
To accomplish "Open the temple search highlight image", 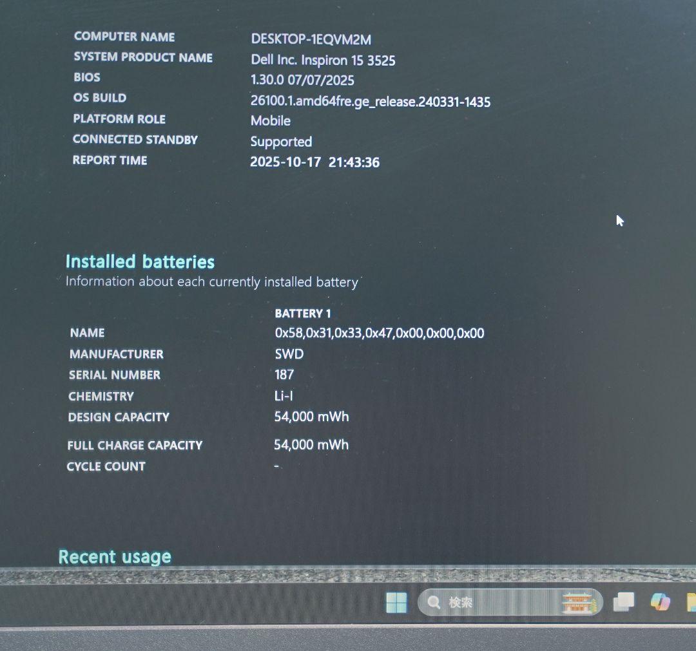I will pos(578,603).
